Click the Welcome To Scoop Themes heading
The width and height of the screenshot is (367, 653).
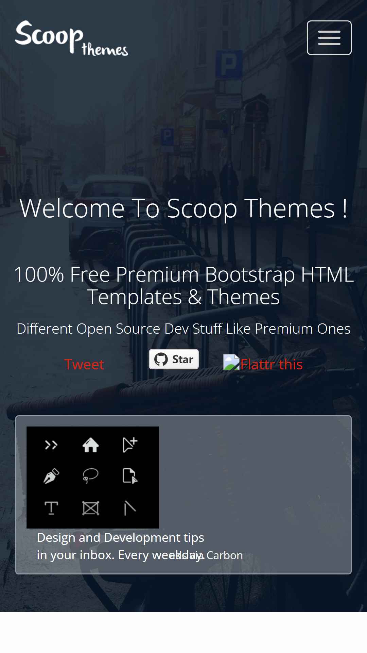(x=183, y=208)
